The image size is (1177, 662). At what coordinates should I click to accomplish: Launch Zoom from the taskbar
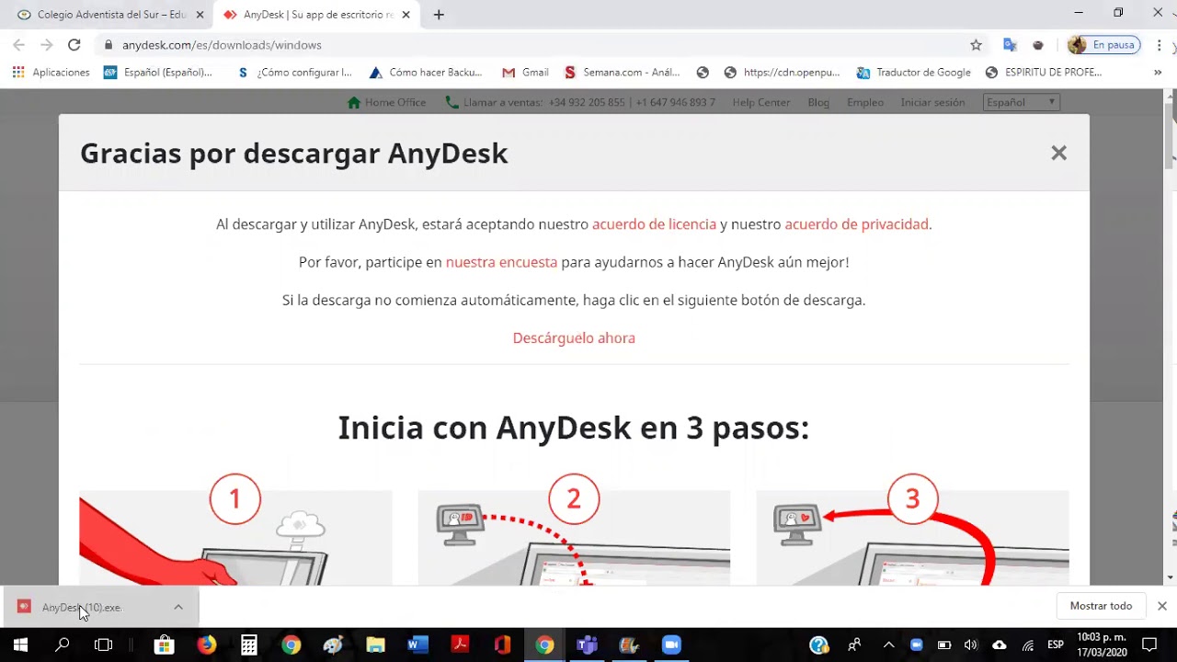point(671,645)
